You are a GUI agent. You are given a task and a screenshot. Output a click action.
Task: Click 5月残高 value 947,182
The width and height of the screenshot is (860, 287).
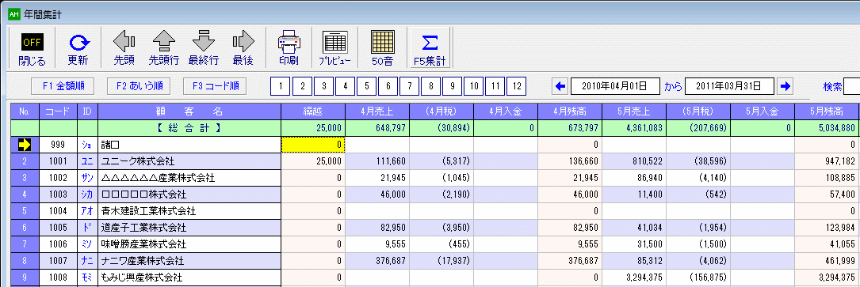827,162
